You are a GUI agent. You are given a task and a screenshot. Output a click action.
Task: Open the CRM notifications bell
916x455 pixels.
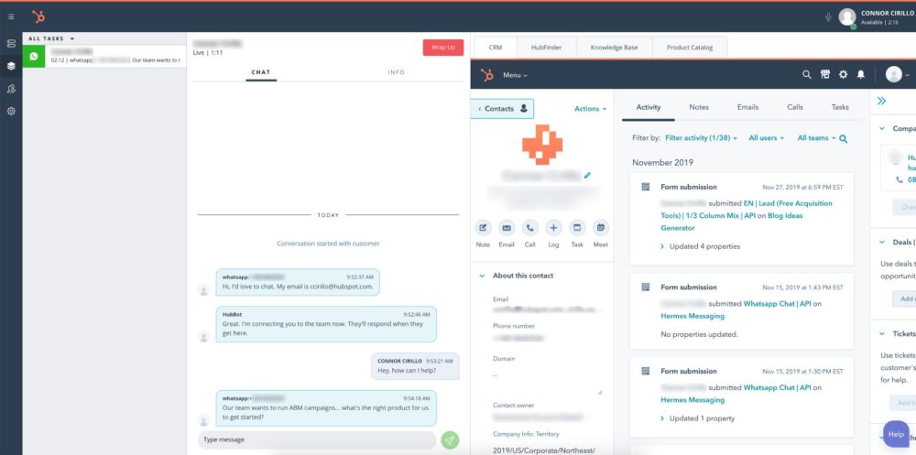click(x=860, y=75)
